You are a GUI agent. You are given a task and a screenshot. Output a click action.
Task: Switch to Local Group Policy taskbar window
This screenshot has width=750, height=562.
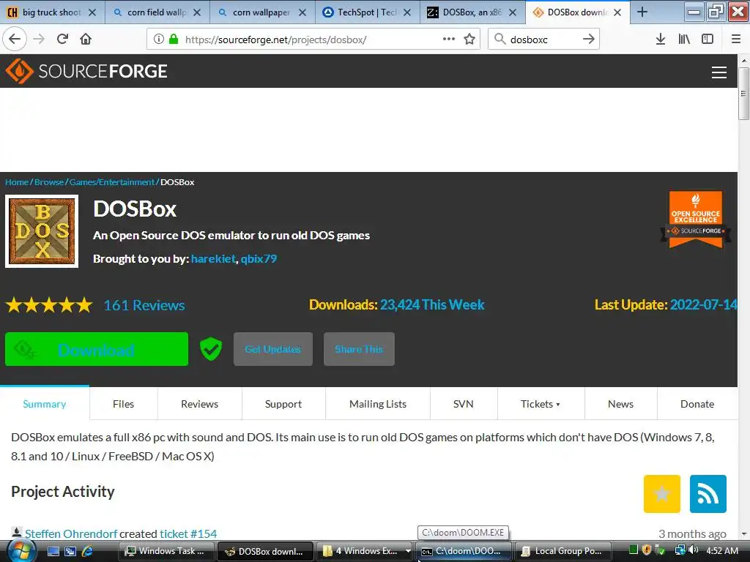(x=563, y=551)
